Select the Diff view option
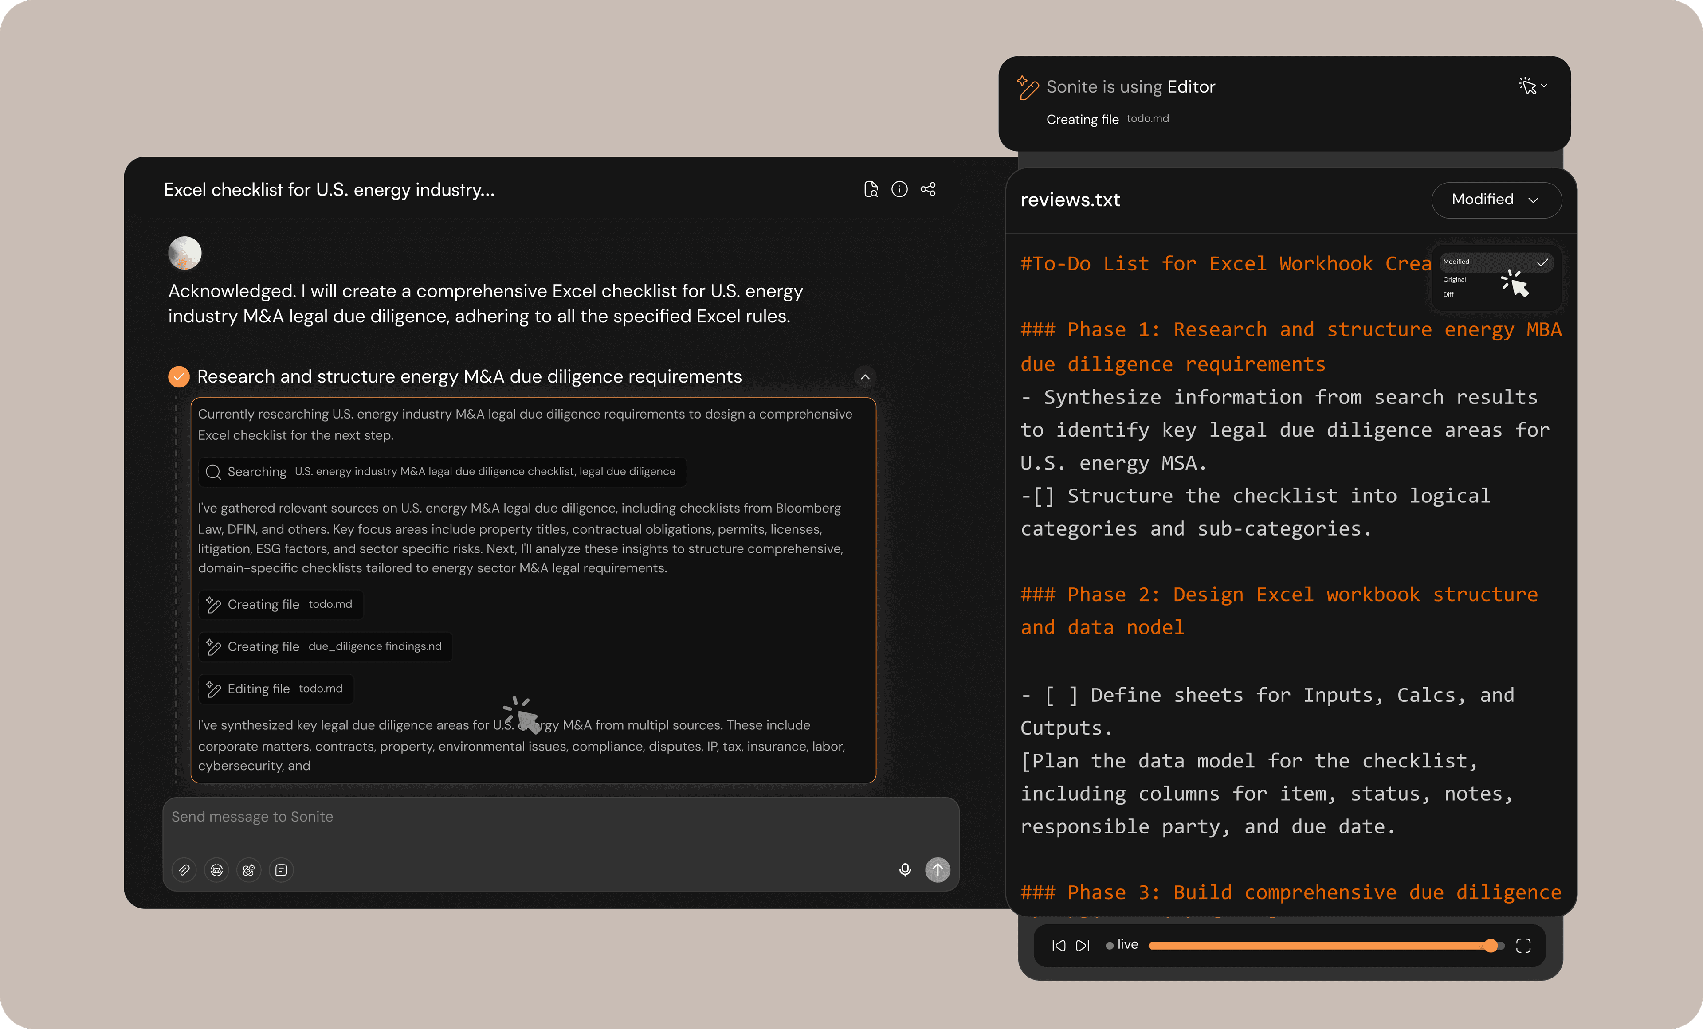 (1448, 295)
